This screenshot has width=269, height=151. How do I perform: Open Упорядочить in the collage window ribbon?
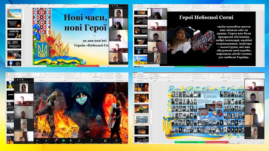[223, 77]
